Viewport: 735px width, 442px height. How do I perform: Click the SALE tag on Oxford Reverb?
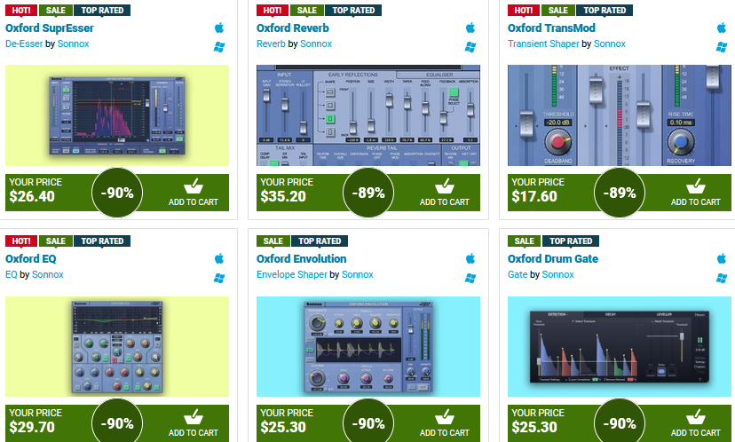[306, 10]
